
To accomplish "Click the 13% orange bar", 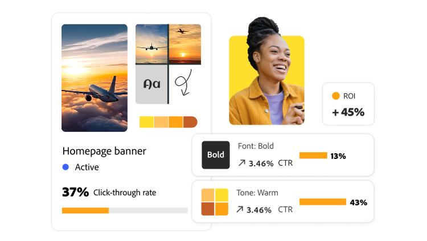I will point(313,156).
